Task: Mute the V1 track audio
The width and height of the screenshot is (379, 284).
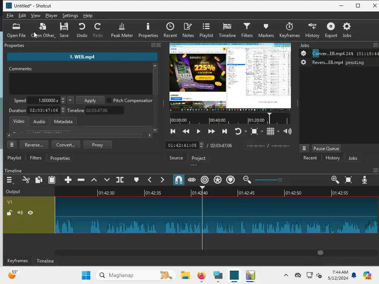Action: [20, 213]
